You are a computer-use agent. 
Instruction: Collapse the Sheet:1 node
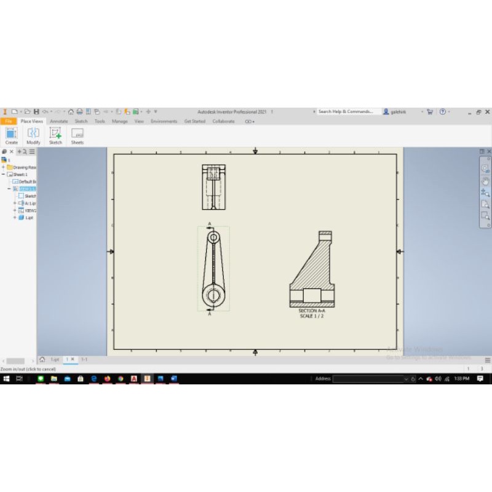pos(3,175)
